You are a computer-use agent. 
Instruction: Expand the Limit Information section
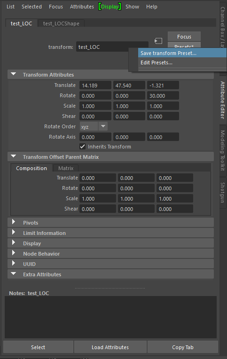click(x=14, y=233)
